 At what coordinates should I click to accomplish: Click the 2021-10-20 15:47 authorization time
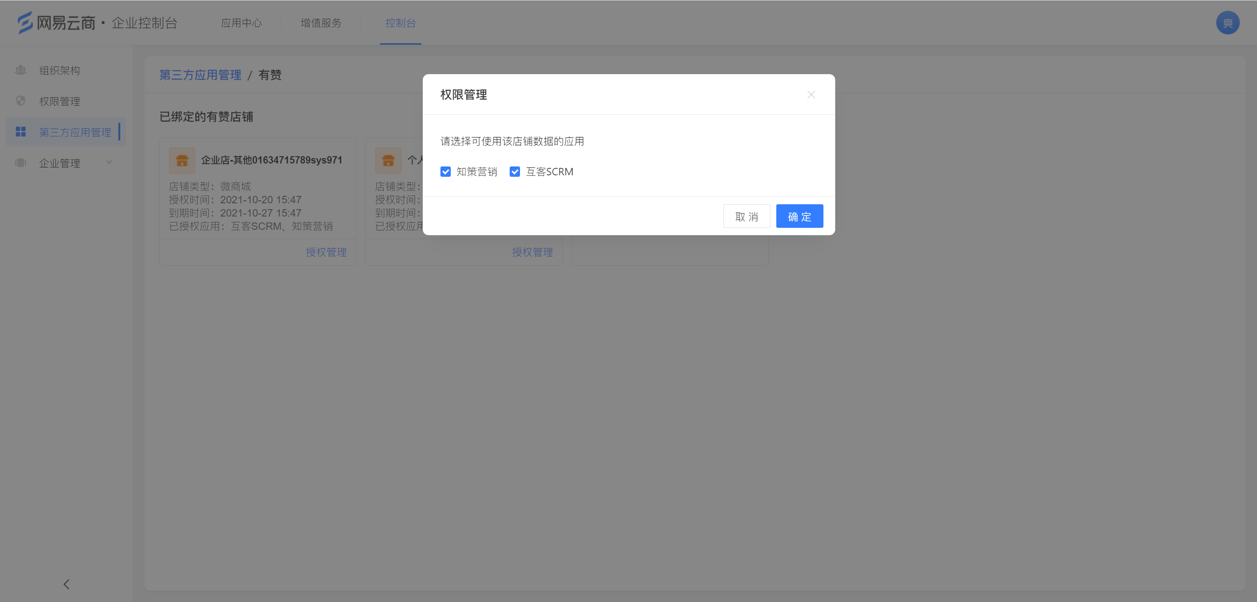point(261,200)
